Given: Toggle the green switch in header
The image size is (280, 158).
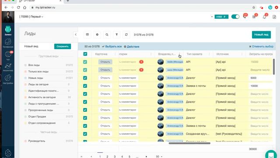Looking at the screenshot, I should 235,17.
